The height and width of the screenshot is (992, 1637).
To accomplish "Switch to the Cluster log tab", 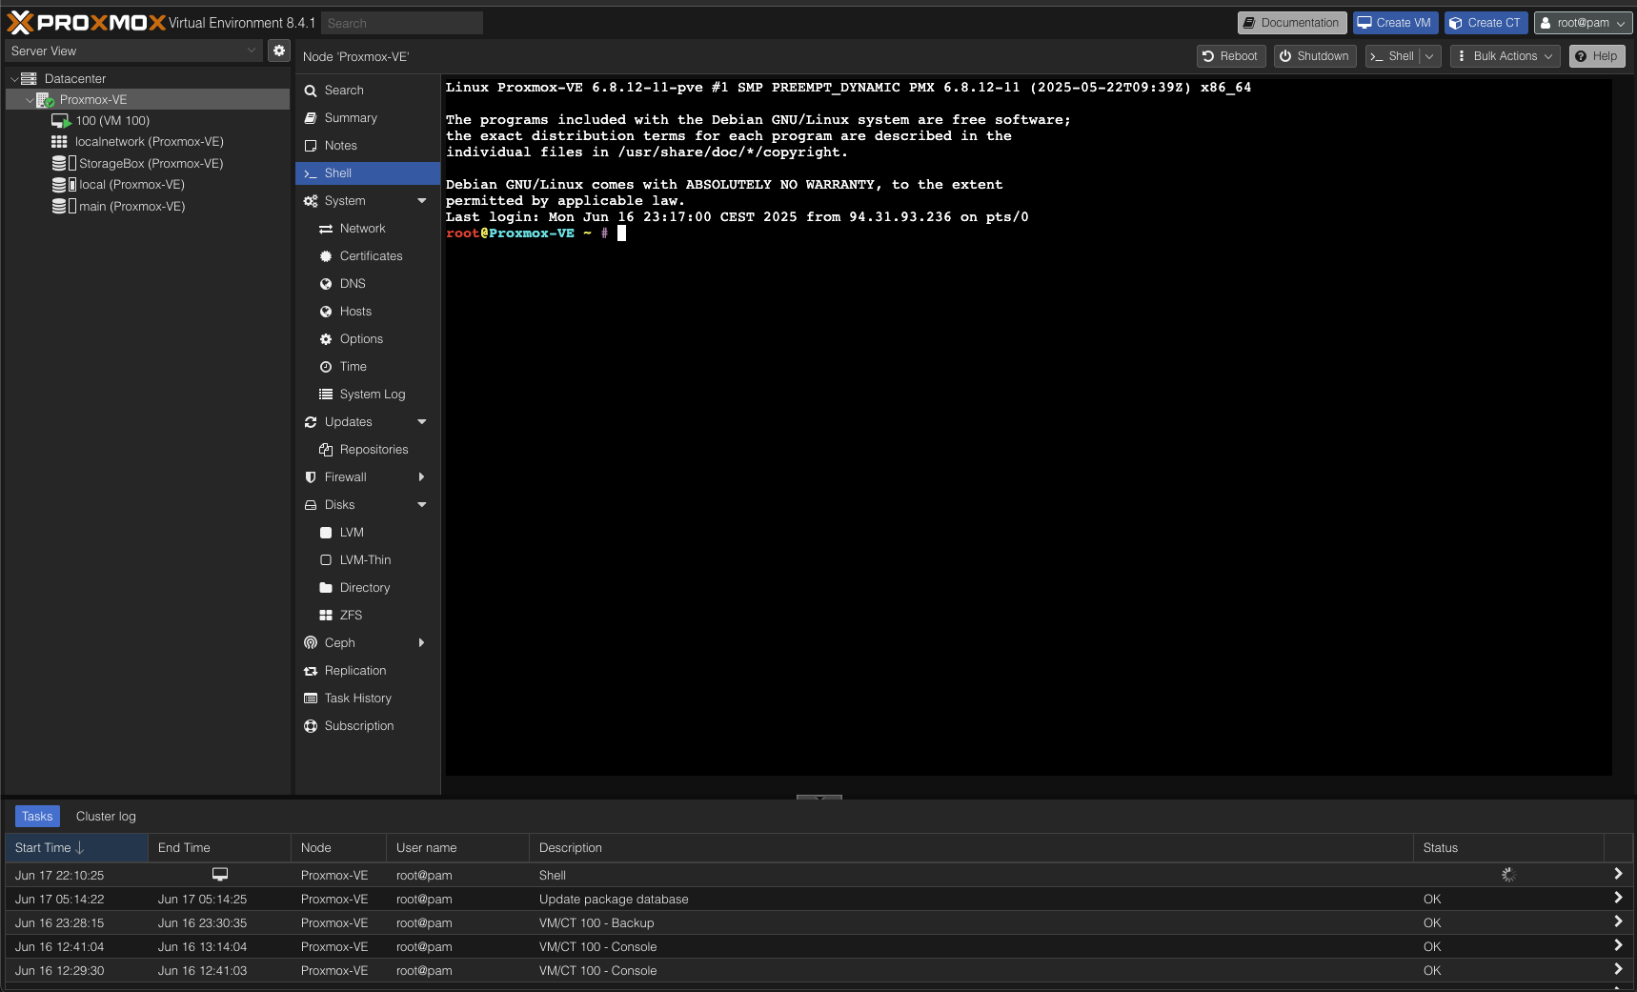I will pyautogui.click(x=106, y=817).
